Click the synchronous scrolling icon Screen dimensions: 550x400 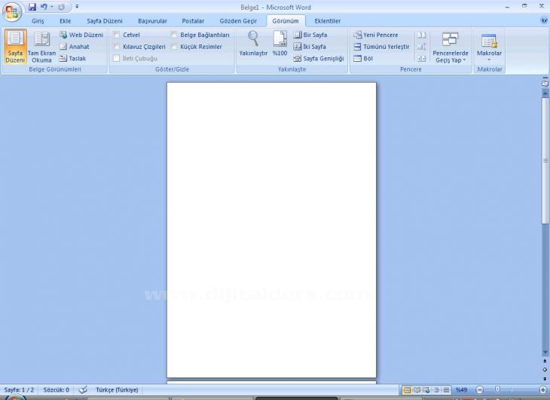(x=422, y=47)
